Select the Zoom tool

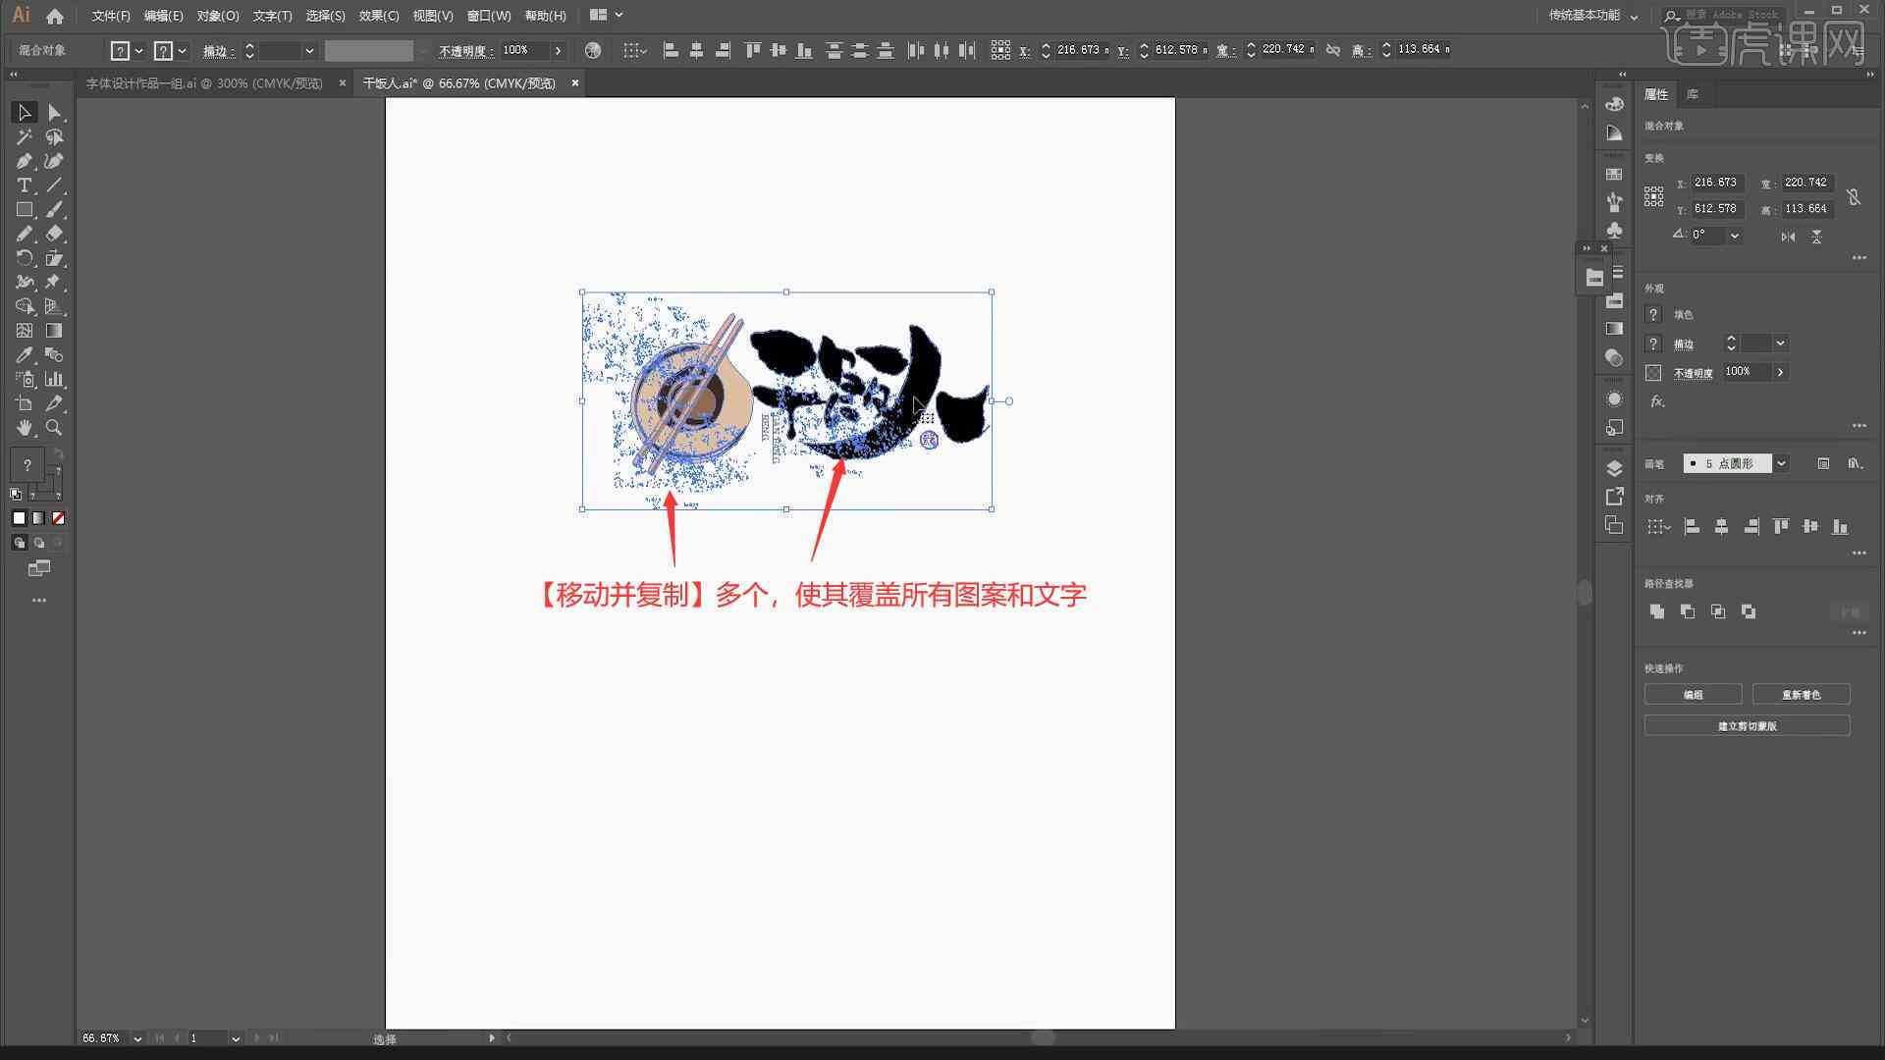pyautogui.click(x=53, y=427)
